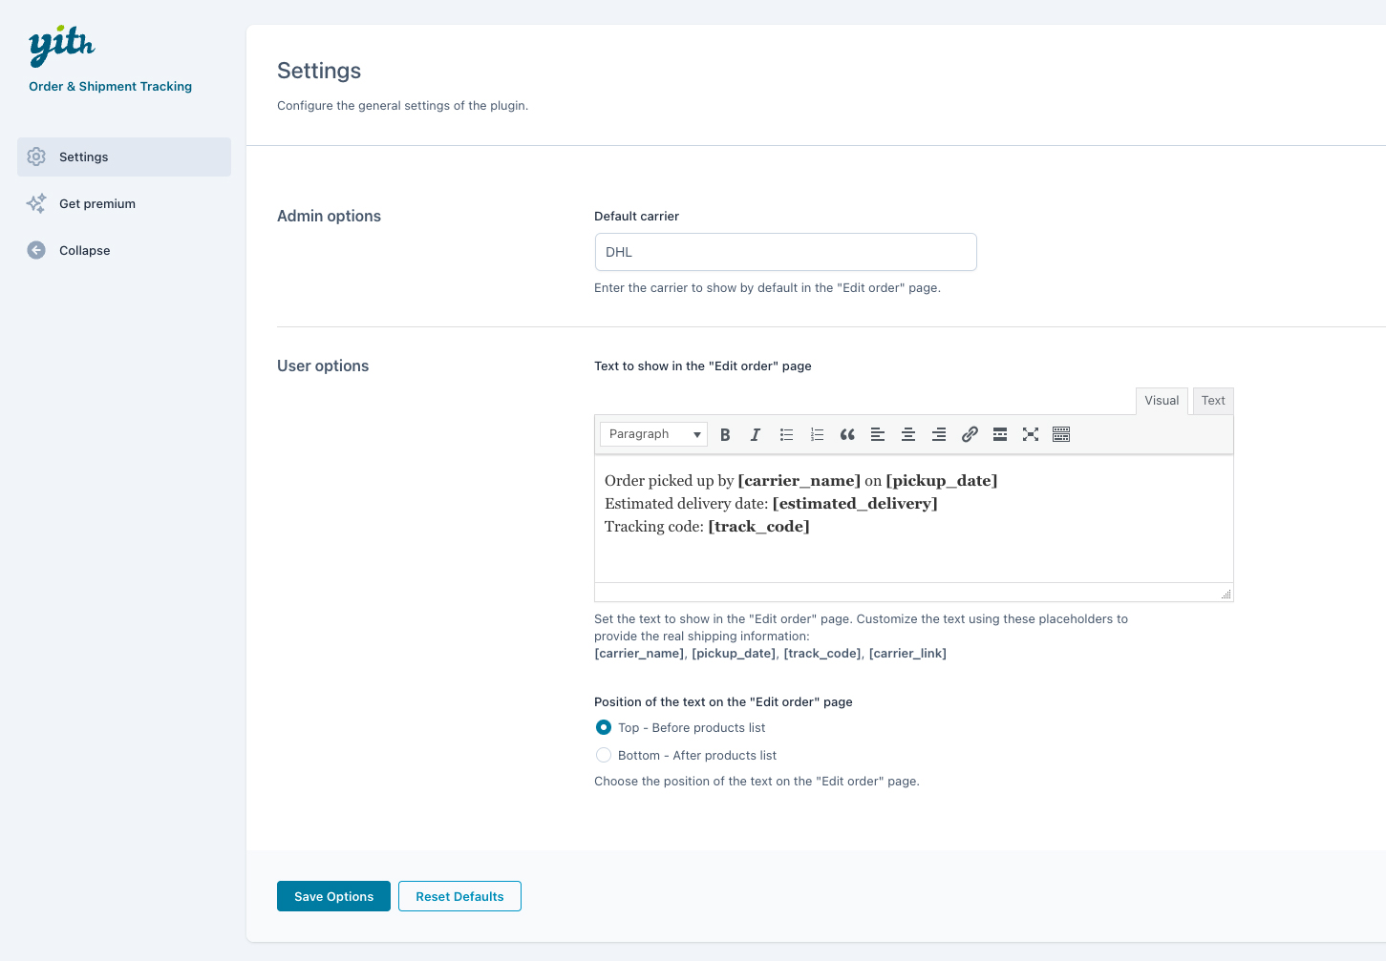Toggle bold formatting in the editor

(x=725, y=434)
